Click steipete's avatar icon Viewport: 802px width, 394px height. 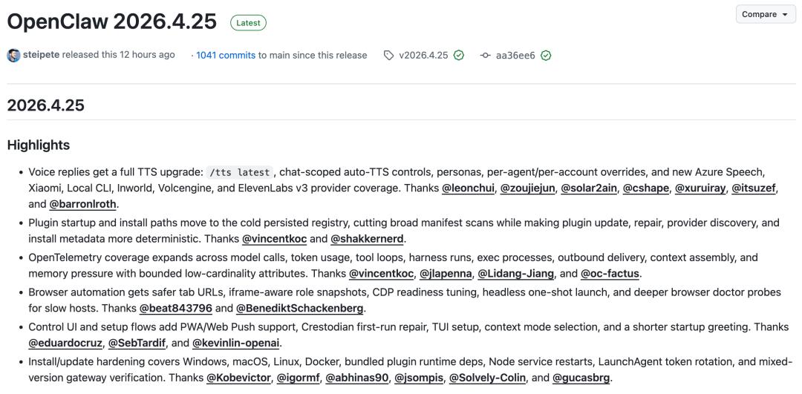pos(13,56)
